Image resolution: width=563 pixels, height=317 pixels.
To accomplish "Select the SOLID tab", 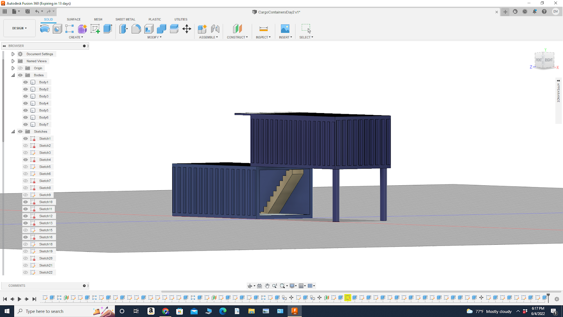I will click(x=49, y=19).
